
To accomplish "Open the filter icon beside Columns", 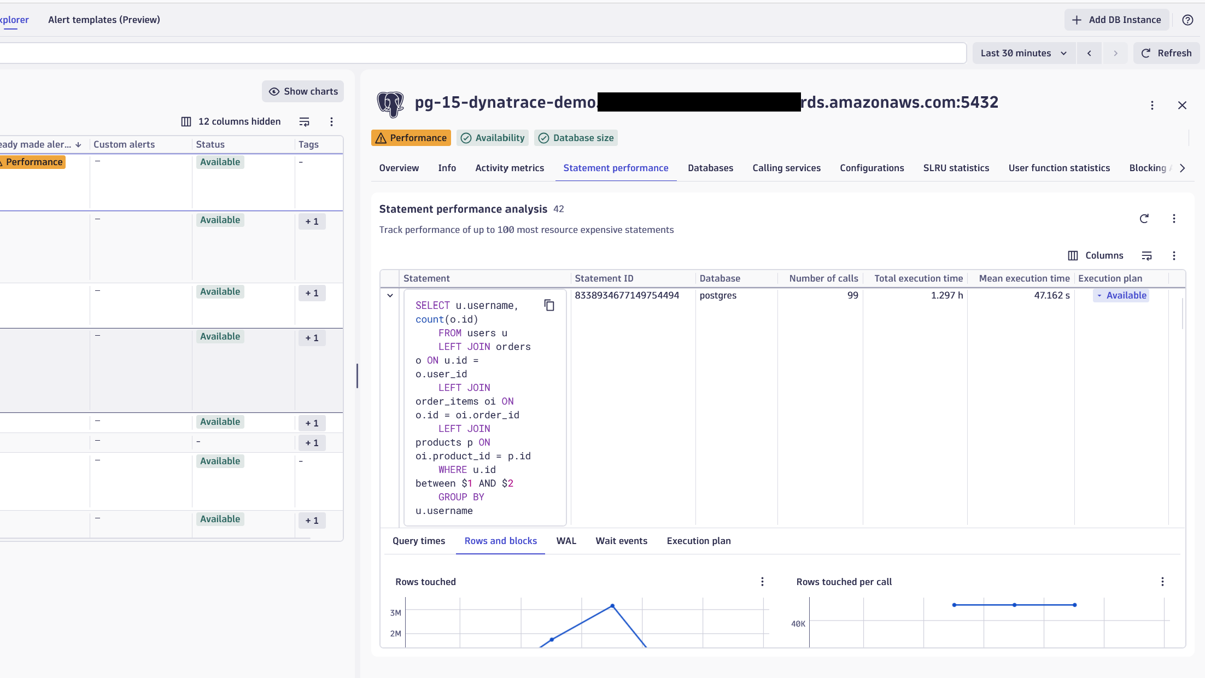I will click(1146, 255).
